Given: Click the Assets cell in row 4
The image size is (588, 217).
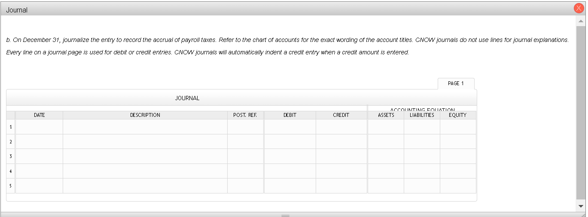Looking at the screenshot, I should point(386,171).
